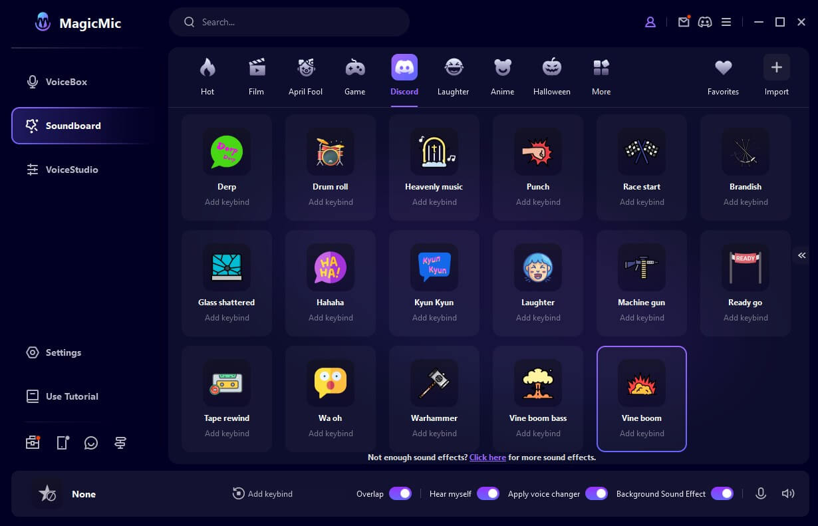818x526 pixels.
Task: Open the hamburger menu in the titlebar
Action: [726, 22]
